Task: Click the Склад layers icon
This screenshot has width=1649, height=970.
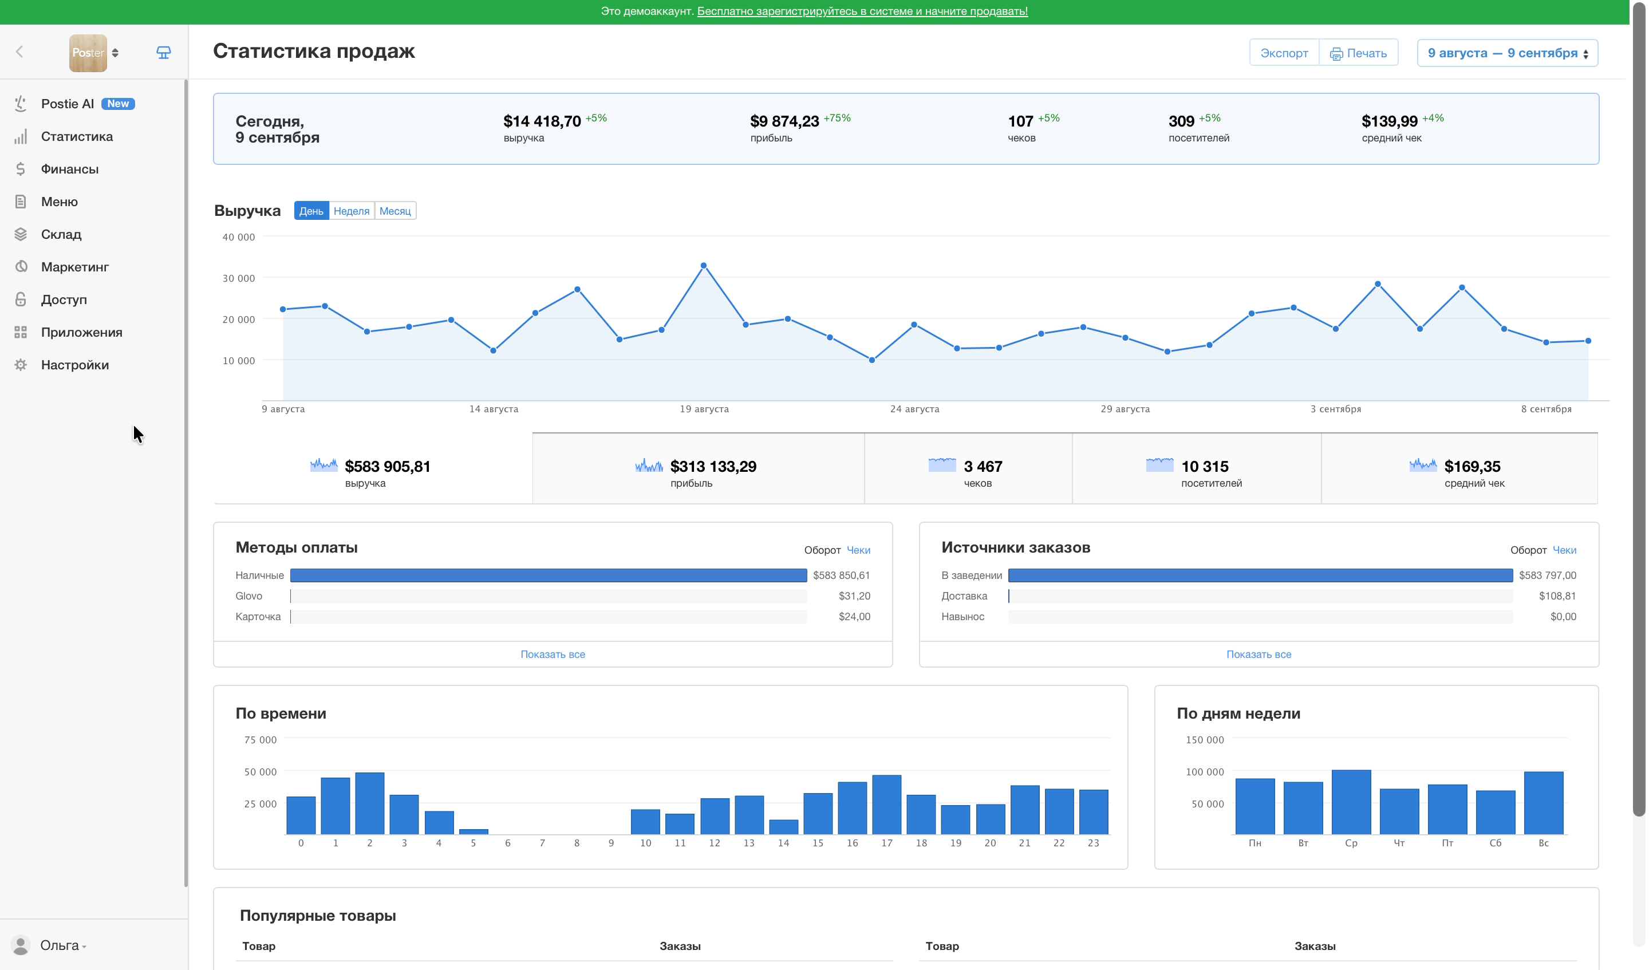Action: pos(21,234)
